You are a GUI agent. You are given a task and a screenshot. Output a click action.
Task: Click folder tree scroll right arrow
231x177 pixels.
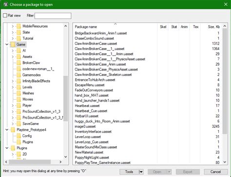click(x=60, y=162)
